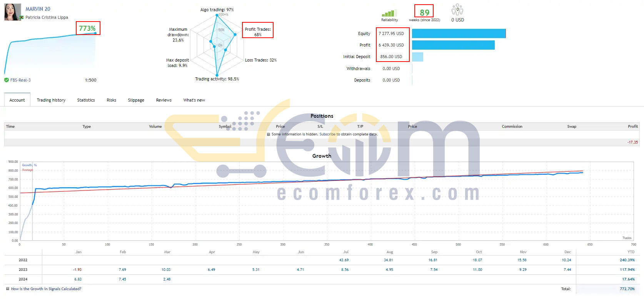Click the 43.69 July 2022 cell

(344, 260)
